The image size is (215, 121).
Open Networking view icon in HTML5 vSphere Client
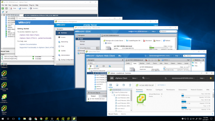130,85
